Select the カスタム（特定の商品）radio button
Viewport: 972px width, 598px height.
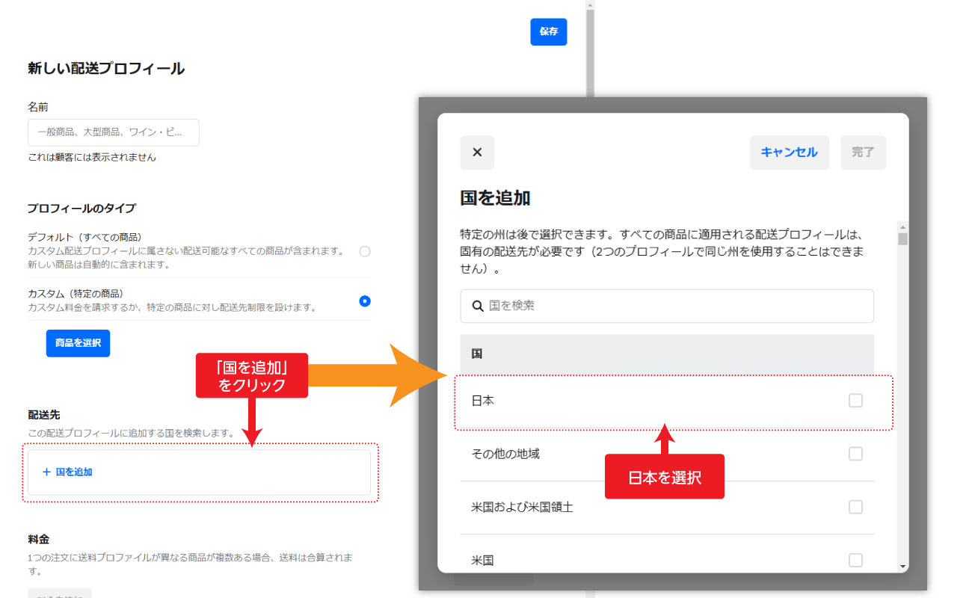coord(364,300)
